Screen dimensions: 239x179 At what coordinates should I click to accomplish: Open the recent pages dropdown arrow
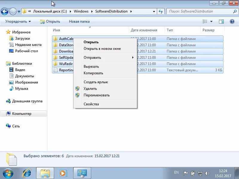tap(19, 11)
